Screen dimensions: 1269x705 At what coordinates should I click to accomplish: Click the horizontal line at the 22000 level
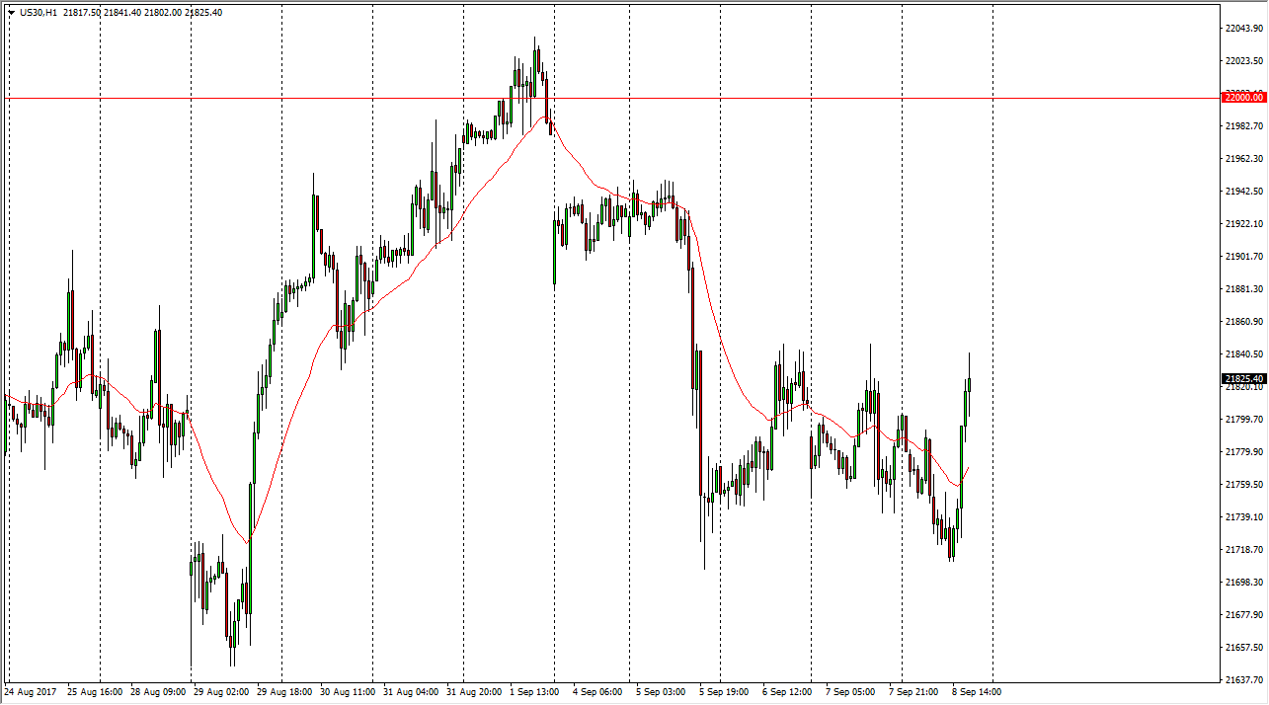[593, 98]
